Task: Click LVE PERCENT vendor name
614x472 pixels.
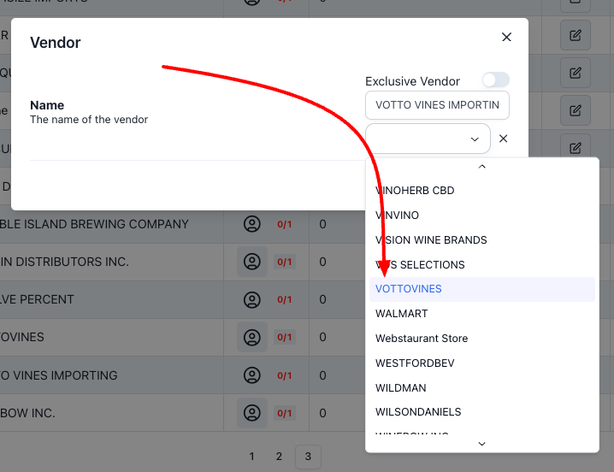Action: click(x=37, y=299)
